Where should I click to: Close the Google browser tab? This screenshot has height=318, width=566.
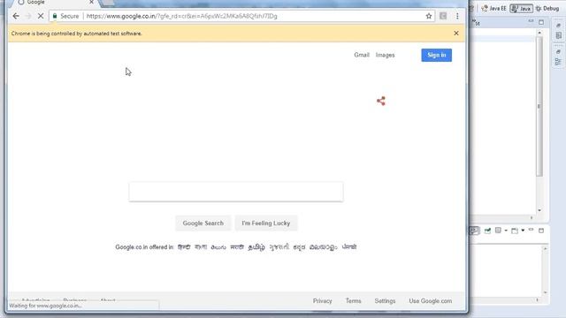click(x=91, y=2)
